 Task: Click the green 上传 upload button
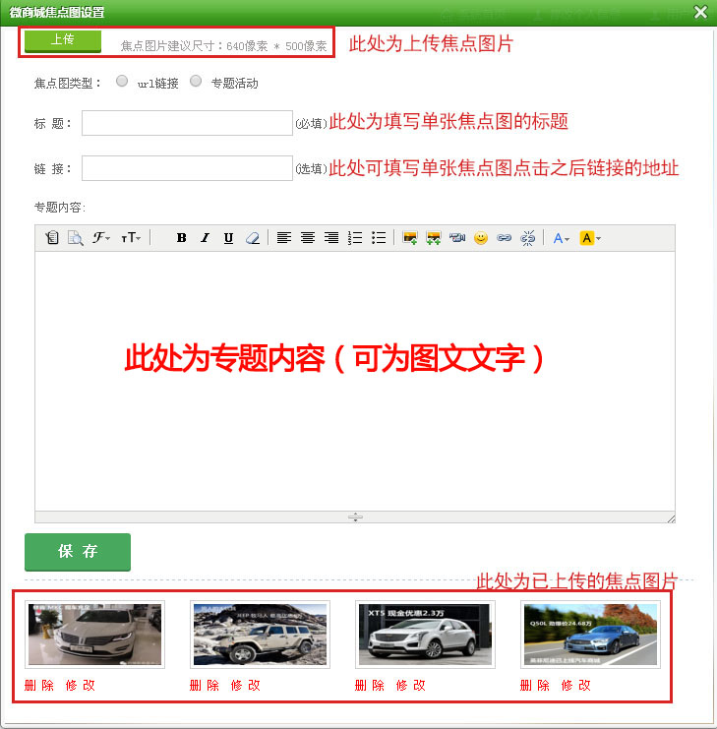coord(62,40)
